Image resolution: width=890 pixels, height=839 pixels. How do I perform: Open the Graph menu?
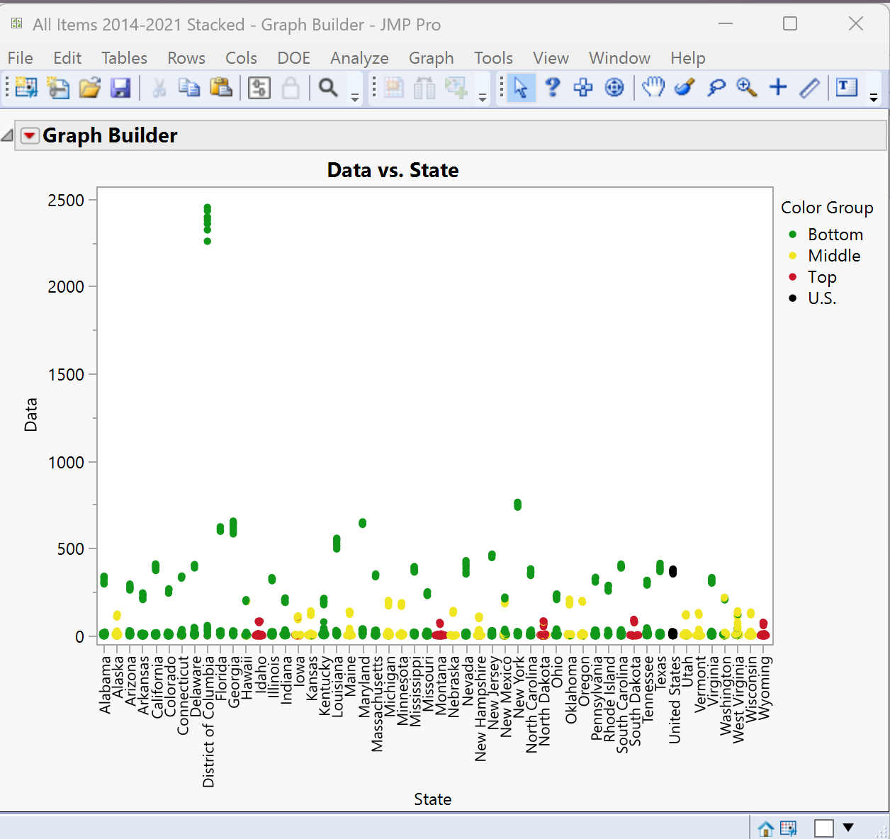432,58
